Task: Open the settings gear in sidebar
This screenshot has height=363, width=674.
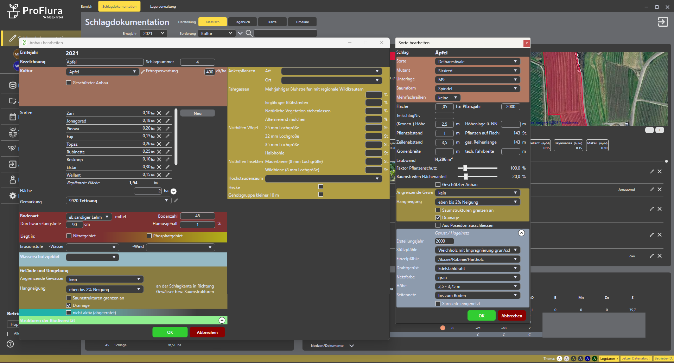Action: pos(13,196)
